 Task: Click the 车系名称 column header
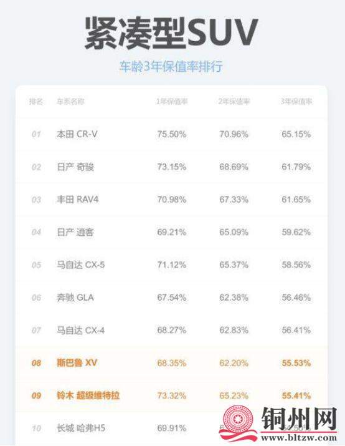pyautogui.click(x=70, y=102)
